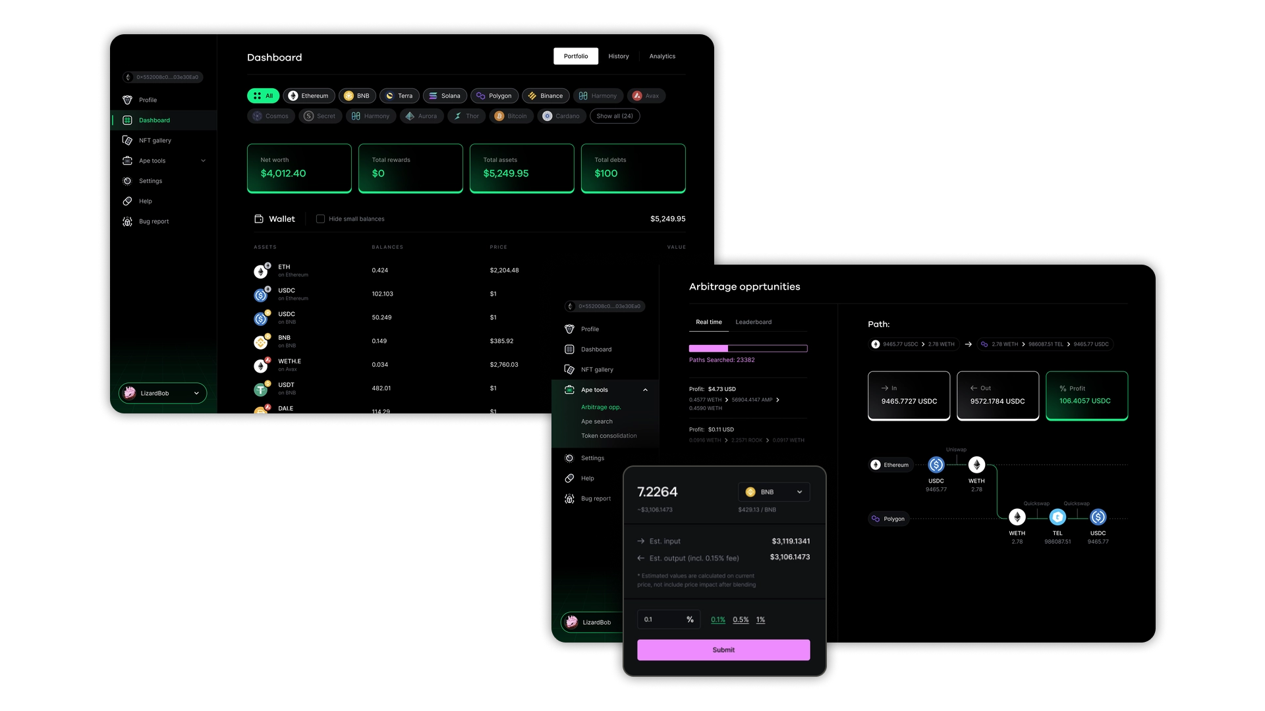The height and width of the screenshot is (711, 1265).
Task: Click the Arbitrage opp. menu item
Action: [x=602, y=406]
